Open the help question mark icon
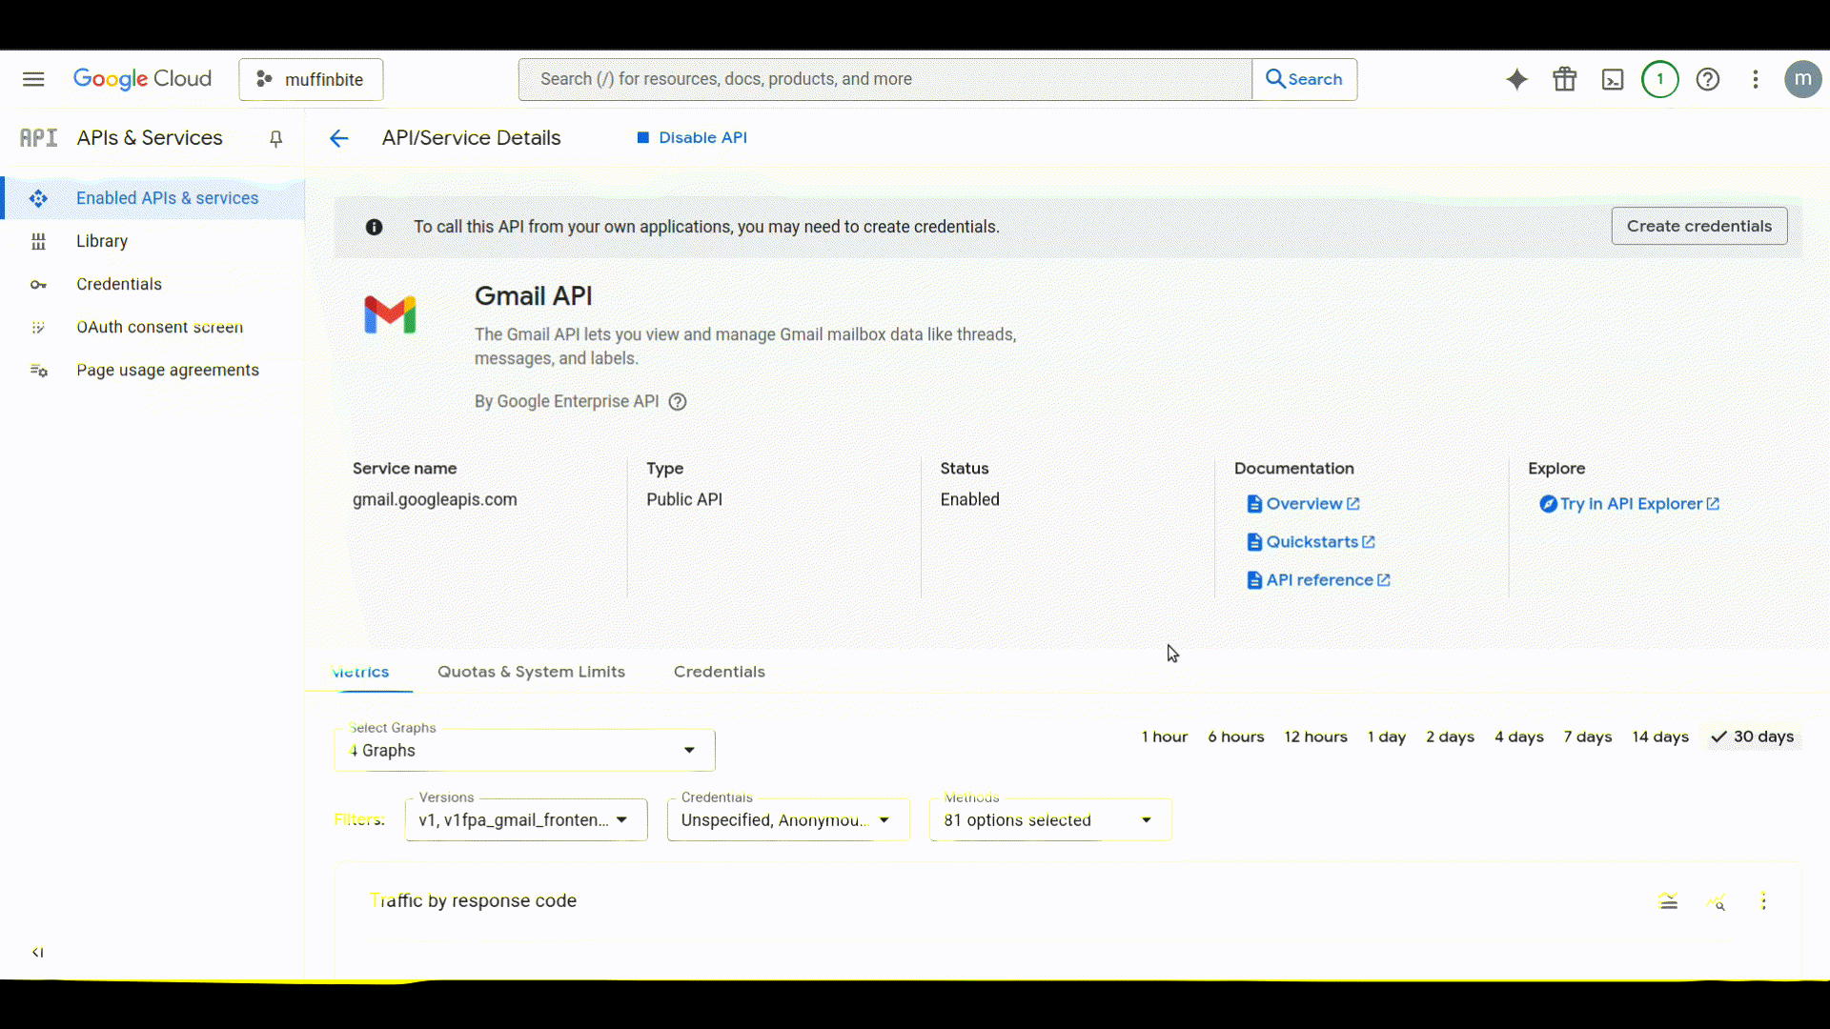Screen dimensions: 1830x1029 point(1707,79)
